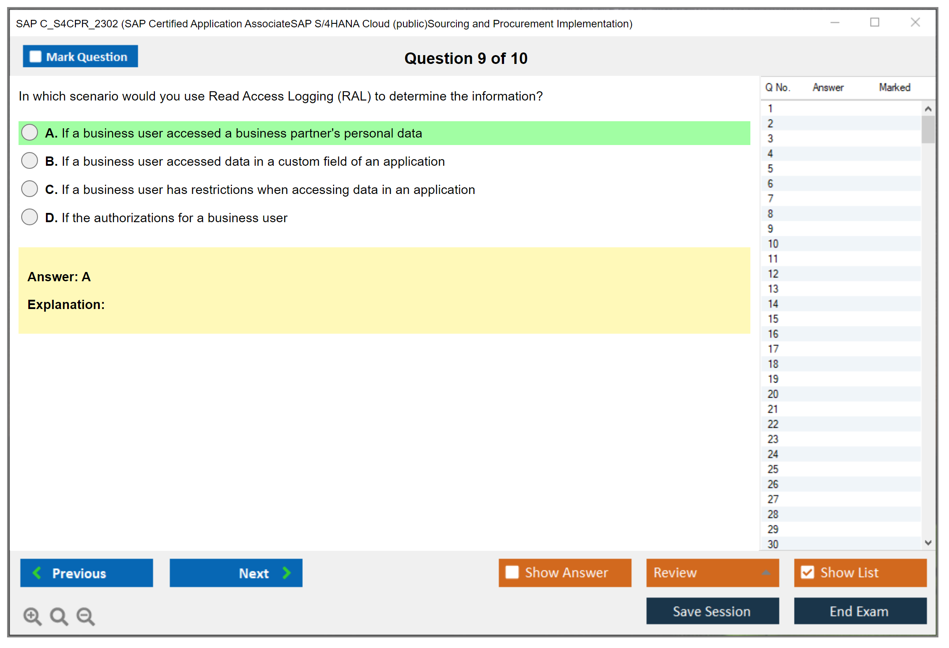Click the zoom in magnifier icon
The width and height of the screenshot is (949, 648).
[32, 616]
